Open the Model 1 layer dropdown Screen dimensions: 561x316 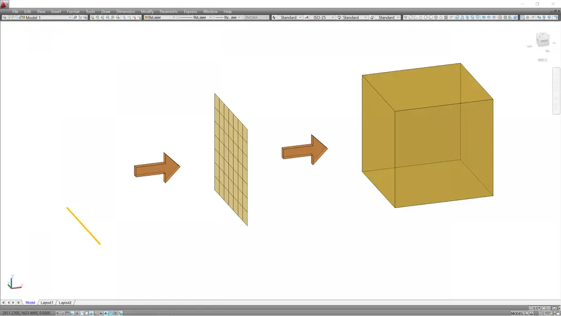pos(70,17)
